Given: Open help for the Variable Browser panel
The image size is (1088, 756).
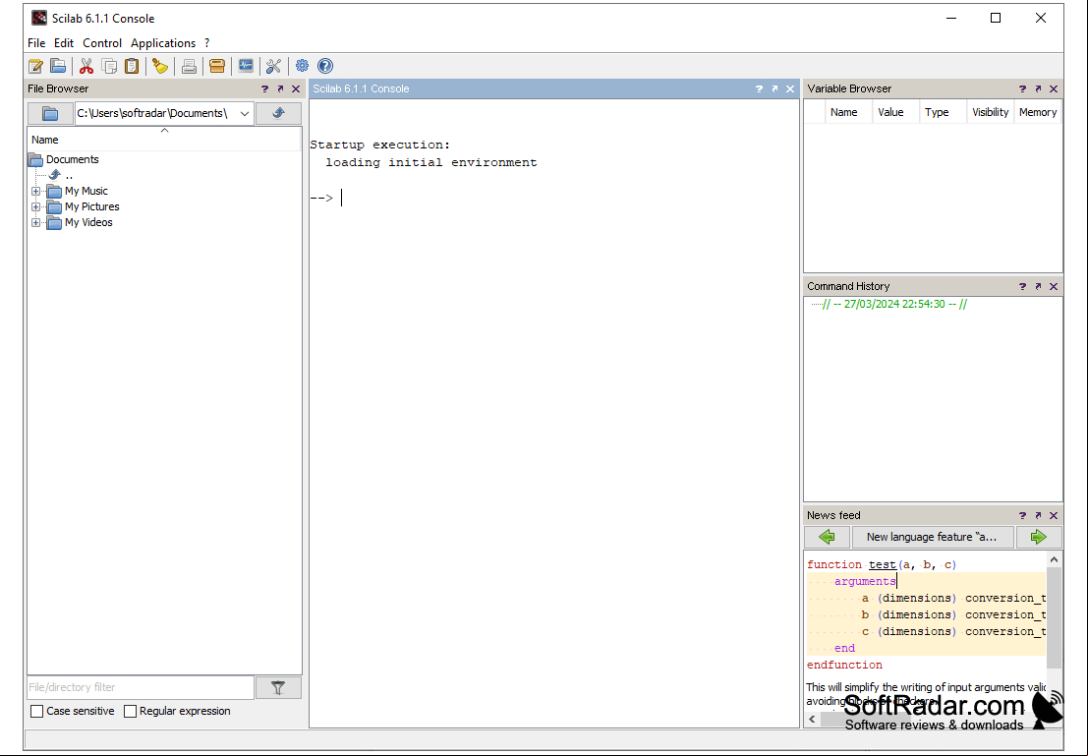Looking at the screenshot, I should [1022, 88].
